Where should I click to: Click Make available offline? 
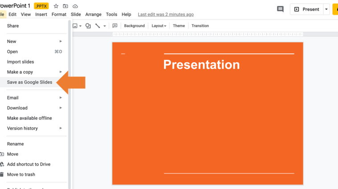[29, 118]
